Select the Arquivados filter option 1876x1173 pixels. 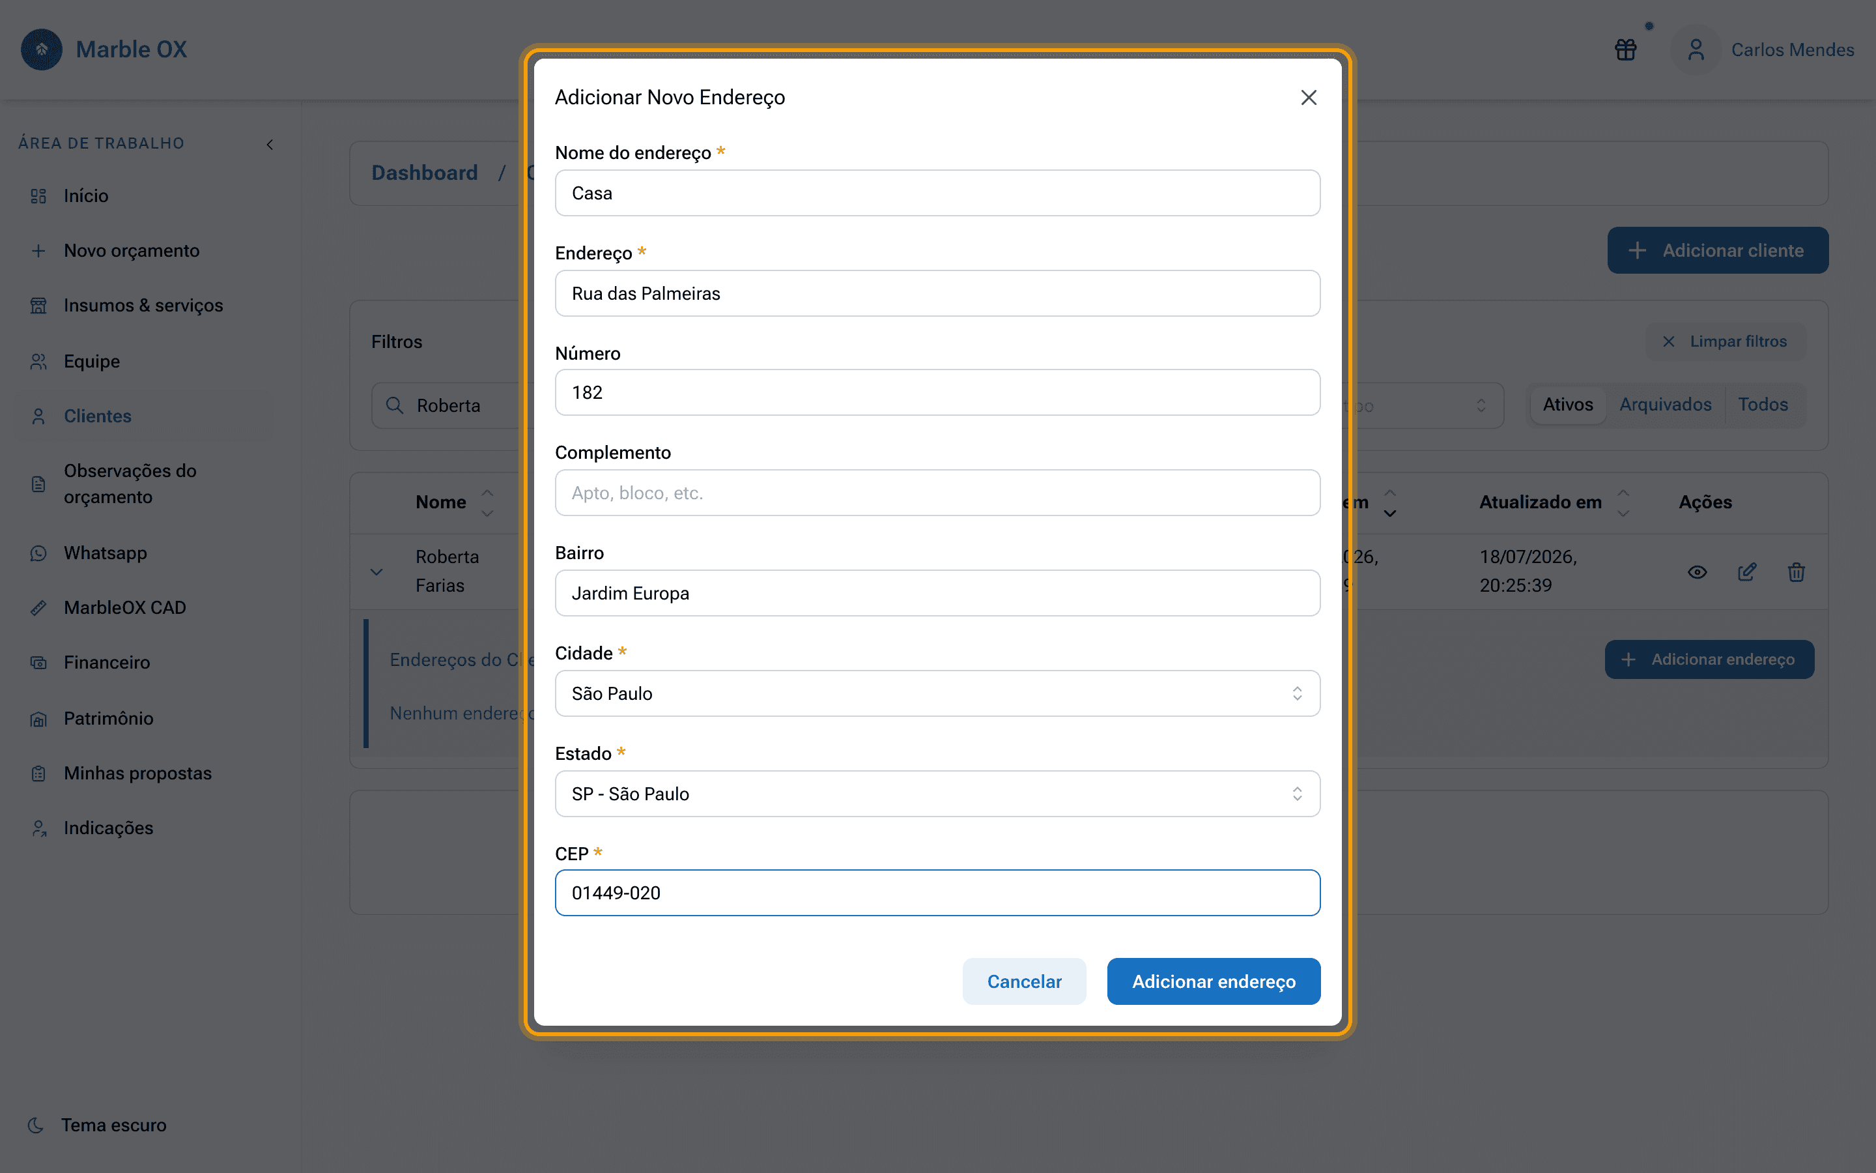pos(1665,404)
